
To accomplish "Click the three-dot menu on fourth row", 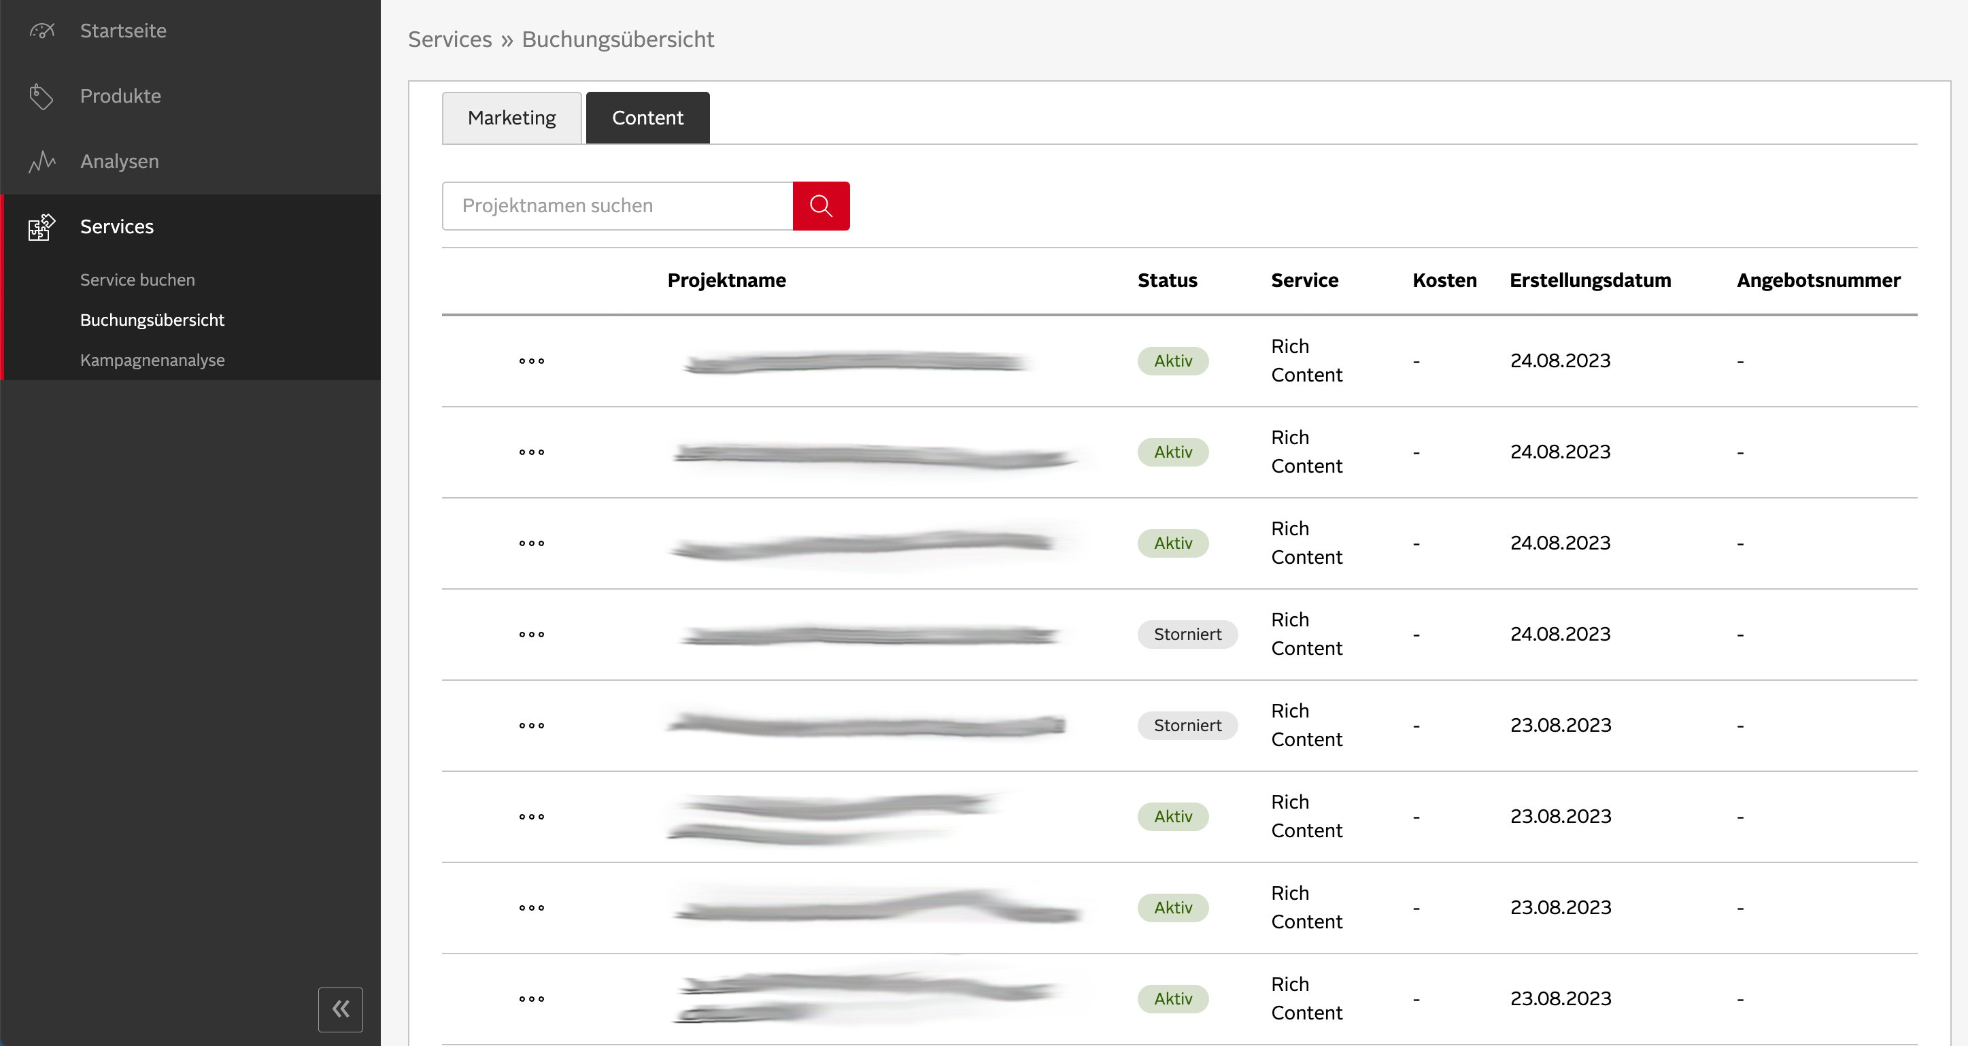I will pos(530,634).
